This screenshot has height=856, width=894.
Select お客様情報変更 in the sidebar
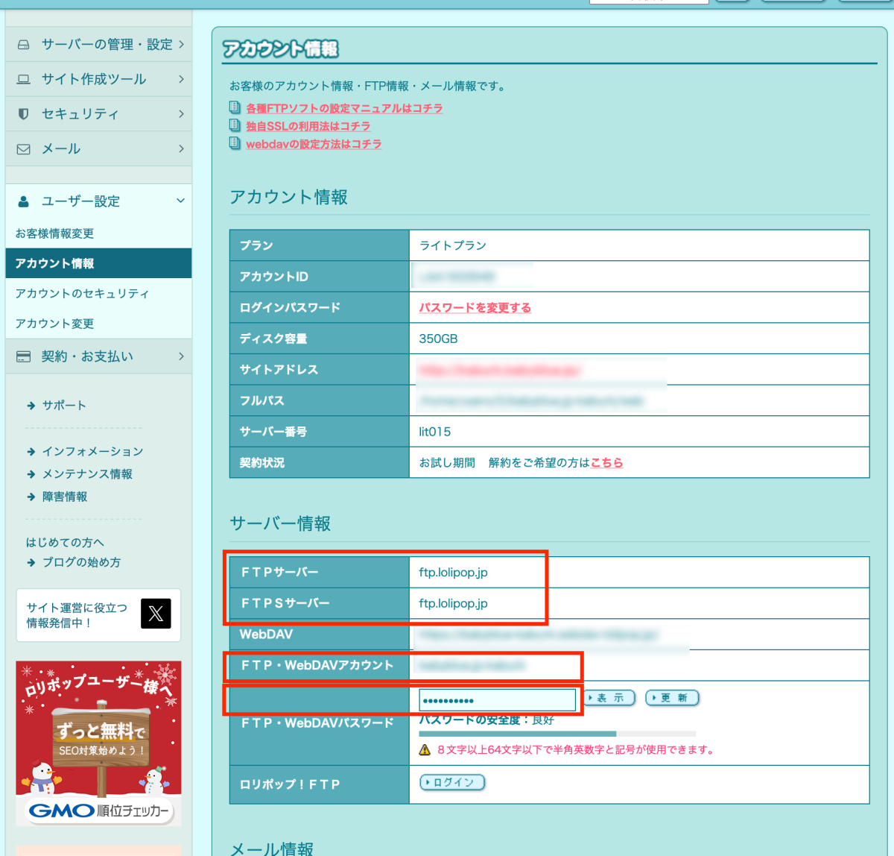point(54,234)
